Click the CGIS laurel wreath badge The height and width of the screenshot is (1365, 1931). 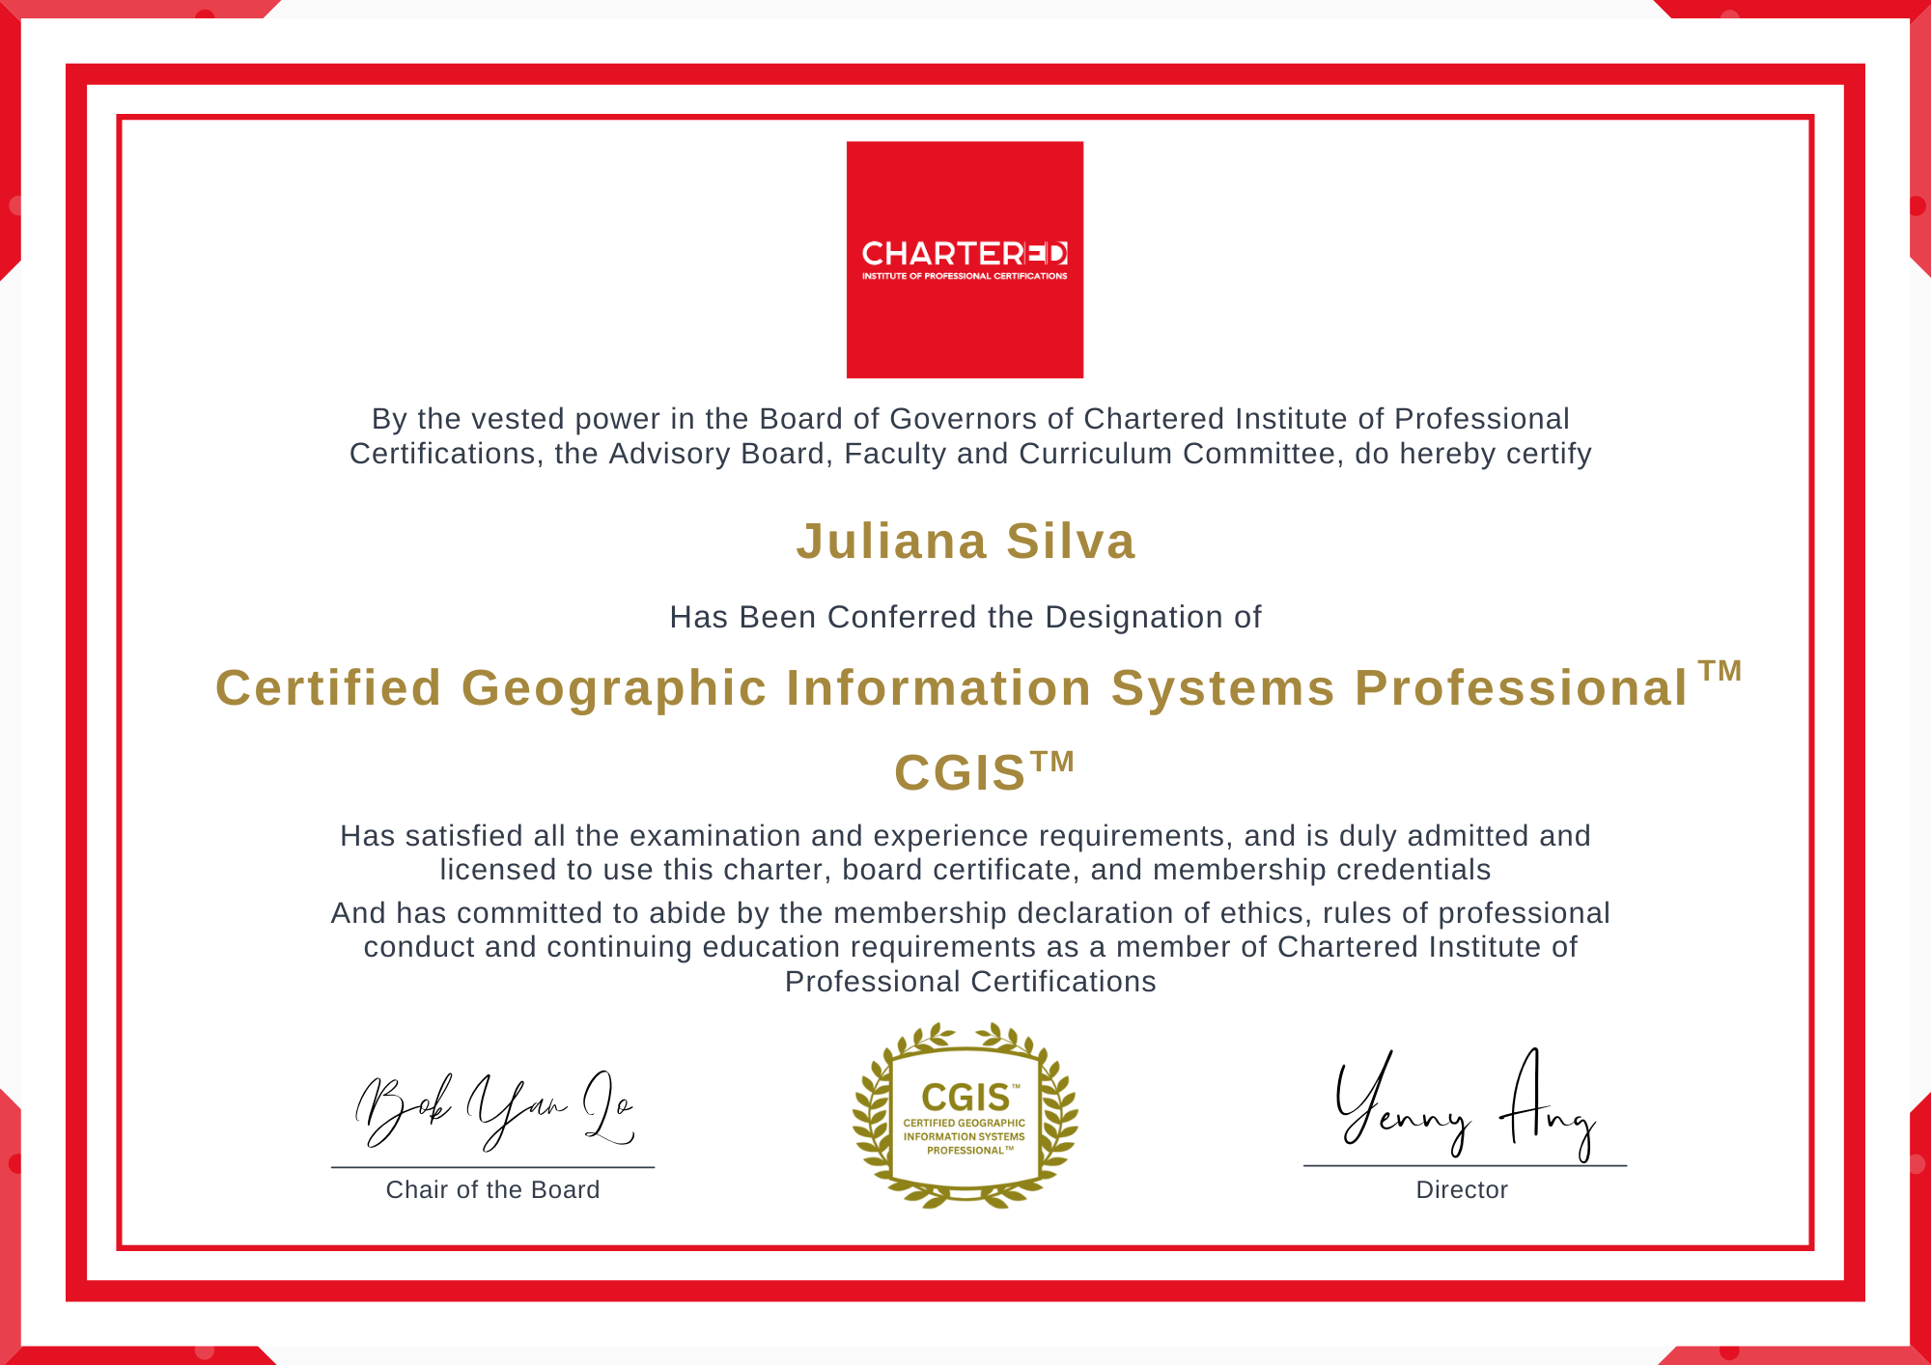point(965,1115)
